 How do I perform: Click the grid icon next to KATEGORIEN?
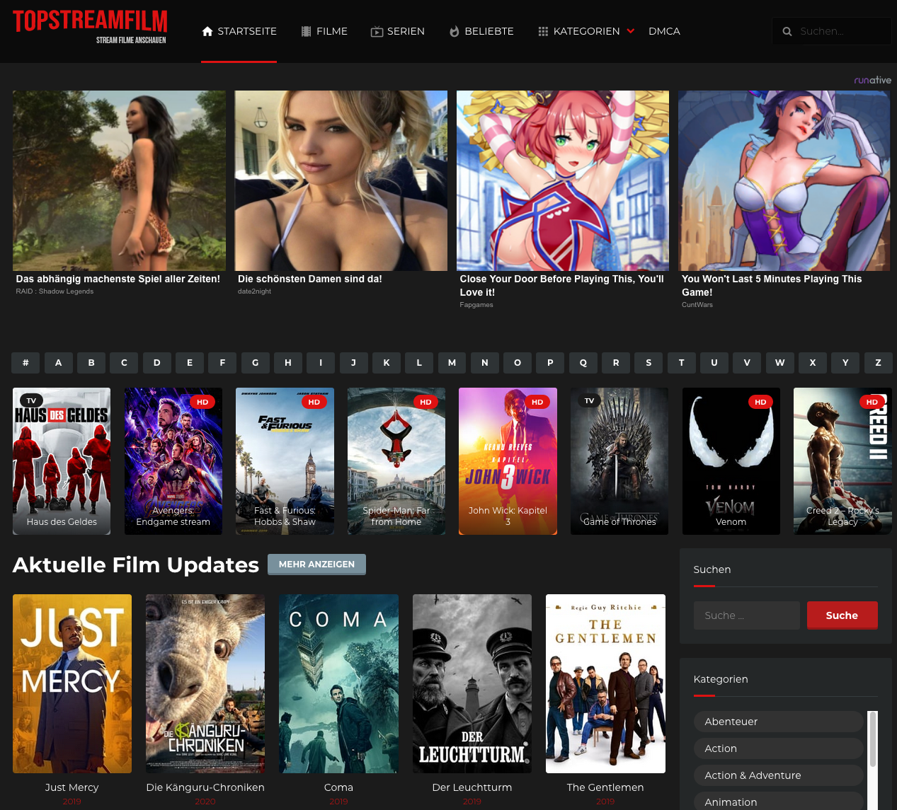click(x=543, y=31)
